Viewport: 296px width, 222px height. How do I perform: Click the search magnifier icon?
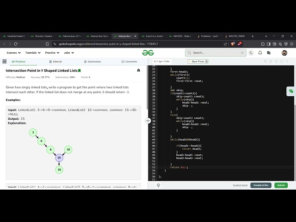189,53
